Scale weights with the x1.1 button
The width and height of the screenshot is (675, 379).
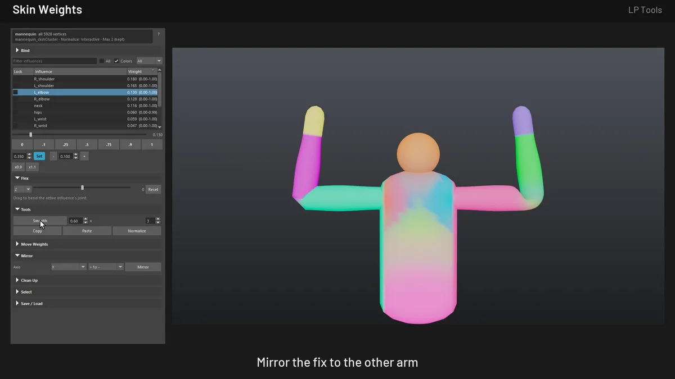[32, 167]
